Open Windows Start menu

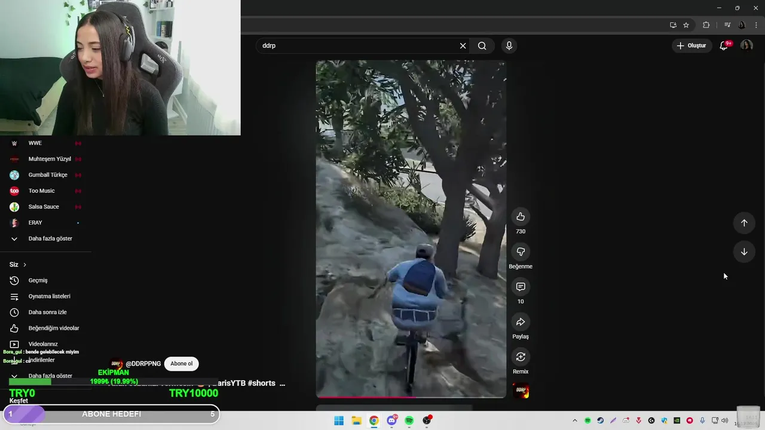pyautogui.click(x=339, y=420)
